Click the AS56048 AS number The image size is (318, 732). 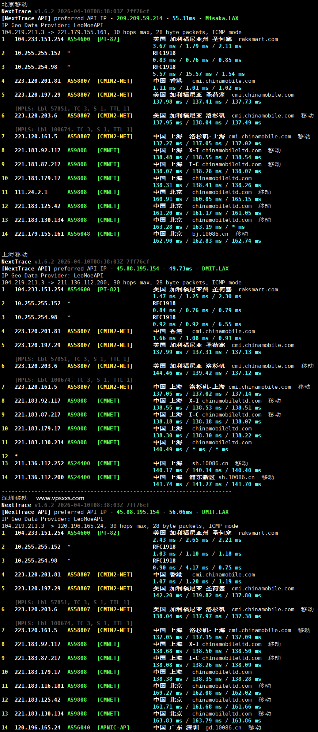(x=79, y=234)
